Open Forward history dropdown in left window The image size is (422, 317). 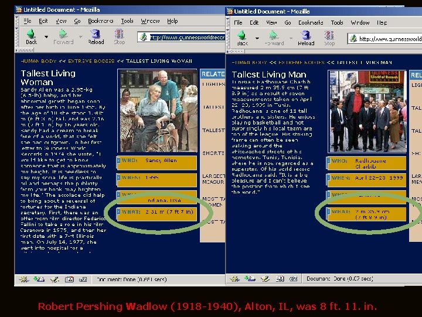(x=81, y=36)
